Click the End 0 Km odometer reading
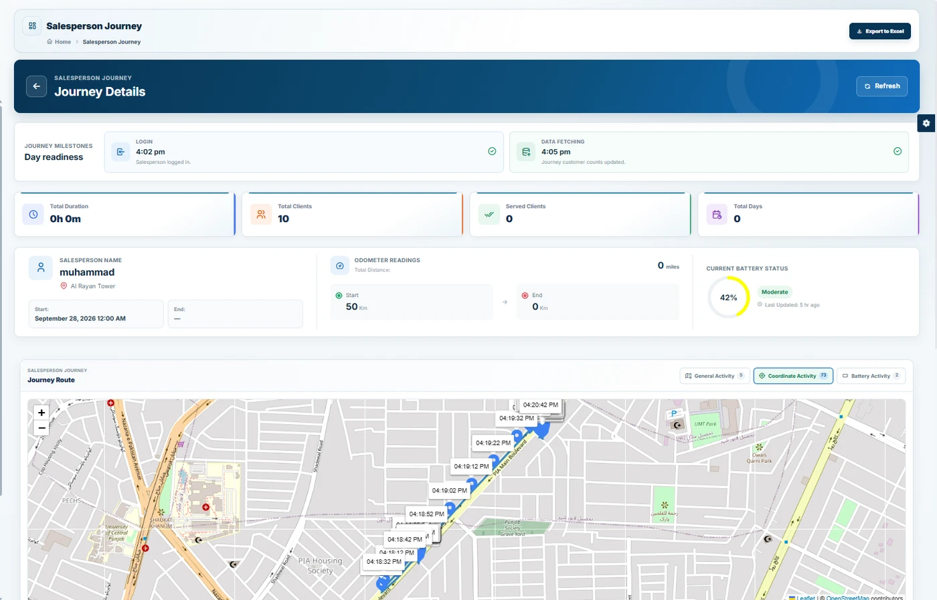The height and width of the screenshot is (600, 937). click(598, 302)
